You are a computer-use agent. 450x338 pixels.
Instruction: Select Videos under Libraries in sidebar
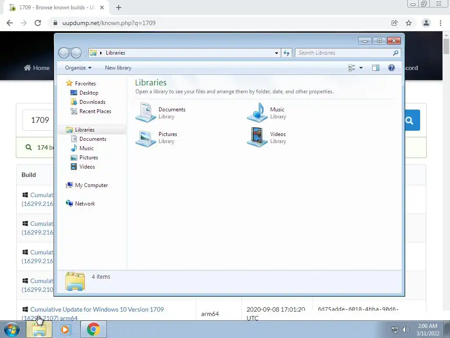87,166
